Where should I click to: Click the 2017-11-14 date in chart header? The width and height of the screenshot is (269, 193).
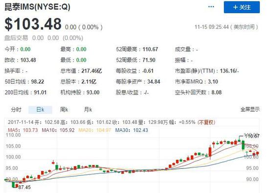(x=21, y=122)
